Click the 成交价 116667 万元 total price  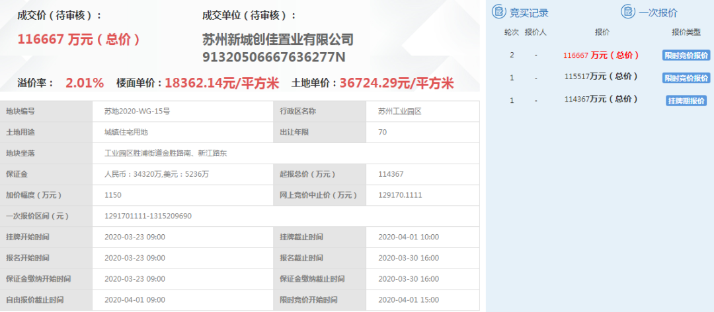point(79,40)
